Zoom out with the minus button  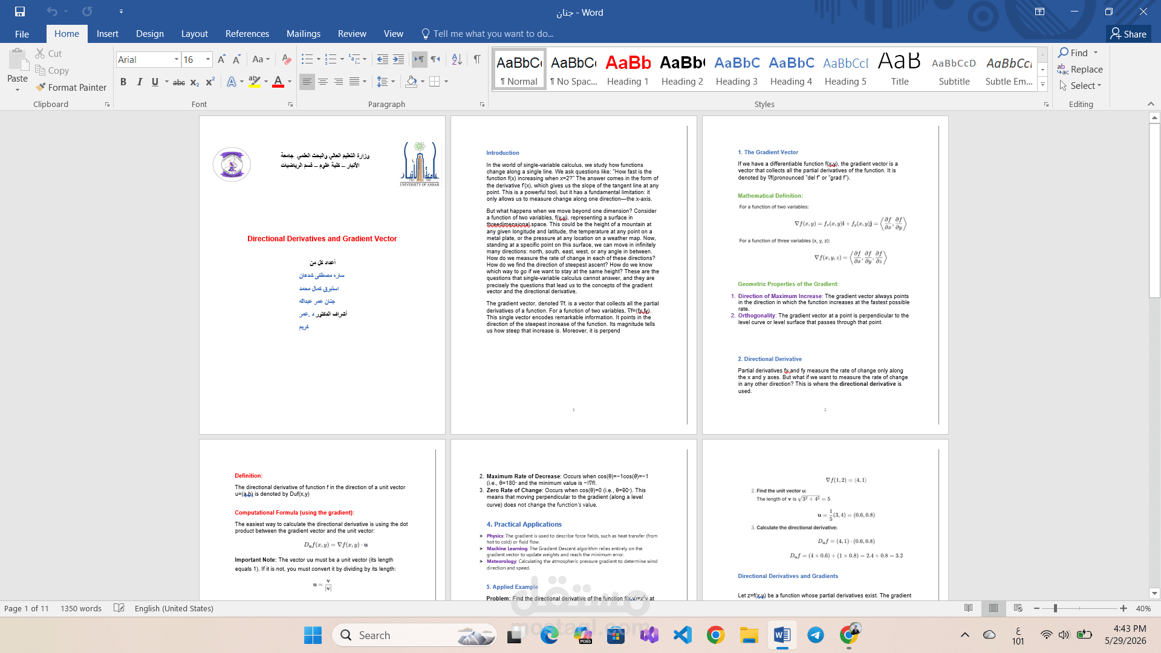click(x=1036, y=608)
